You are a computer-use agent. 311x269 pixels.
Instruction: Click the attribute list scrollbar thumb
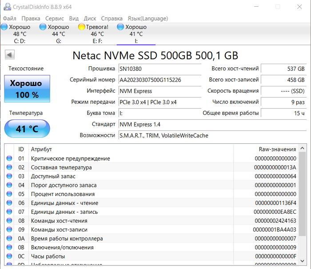302,194
